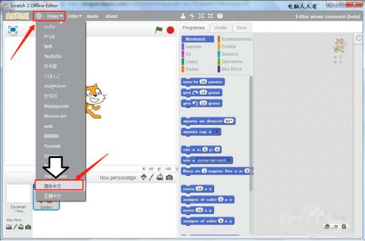Viewport: 365px width, 241px height.
Task: Take new backdrop from camera
Action: click(x=28, y=227)
